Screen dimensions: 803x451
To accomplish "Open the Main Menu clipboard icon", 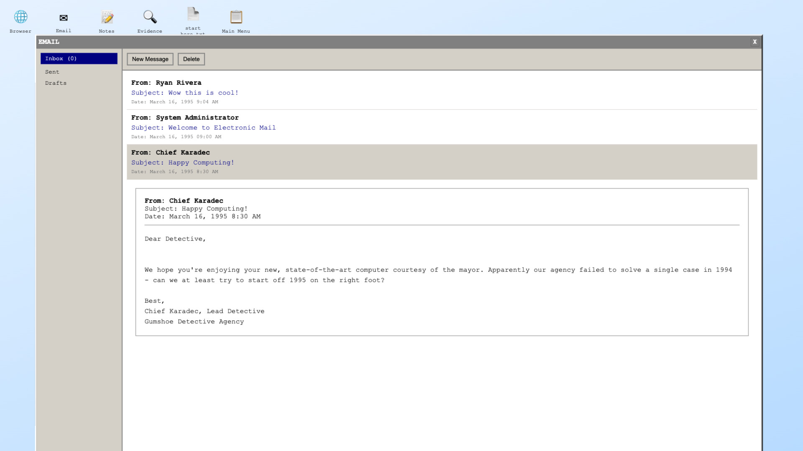I will click(x=236, y=17).
